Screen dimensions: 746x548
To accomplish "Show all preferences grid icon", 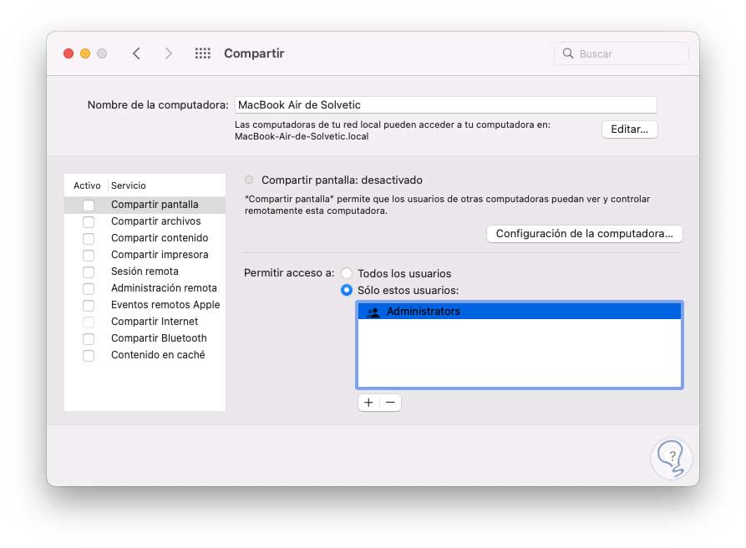I will point(203,53).
